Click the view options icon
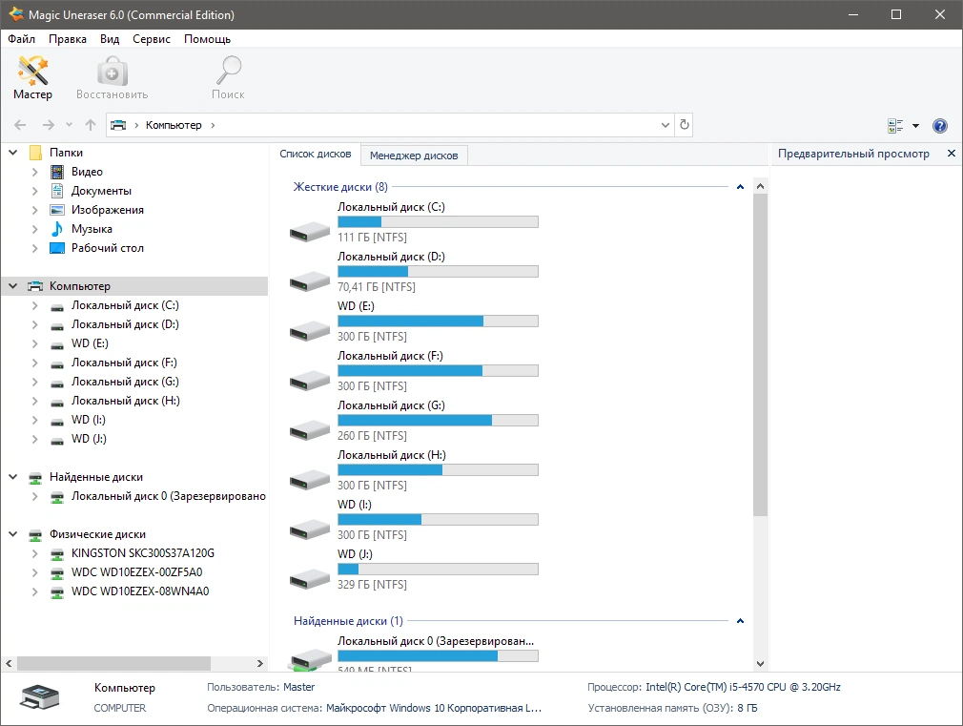 coord(895,125)
